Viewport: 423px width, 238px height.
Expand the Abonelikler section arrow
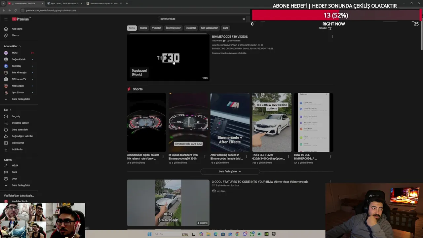tap(20, 46)
